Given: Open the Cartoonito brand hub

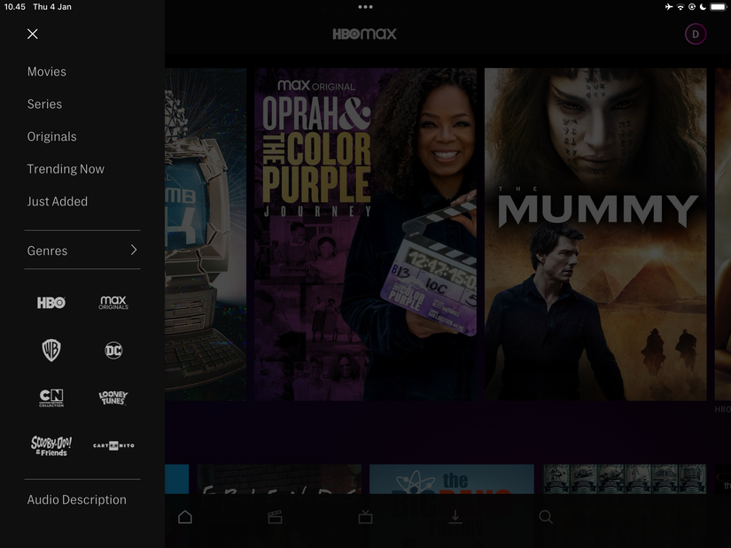Looking at the screenshot, I should 113,445.
